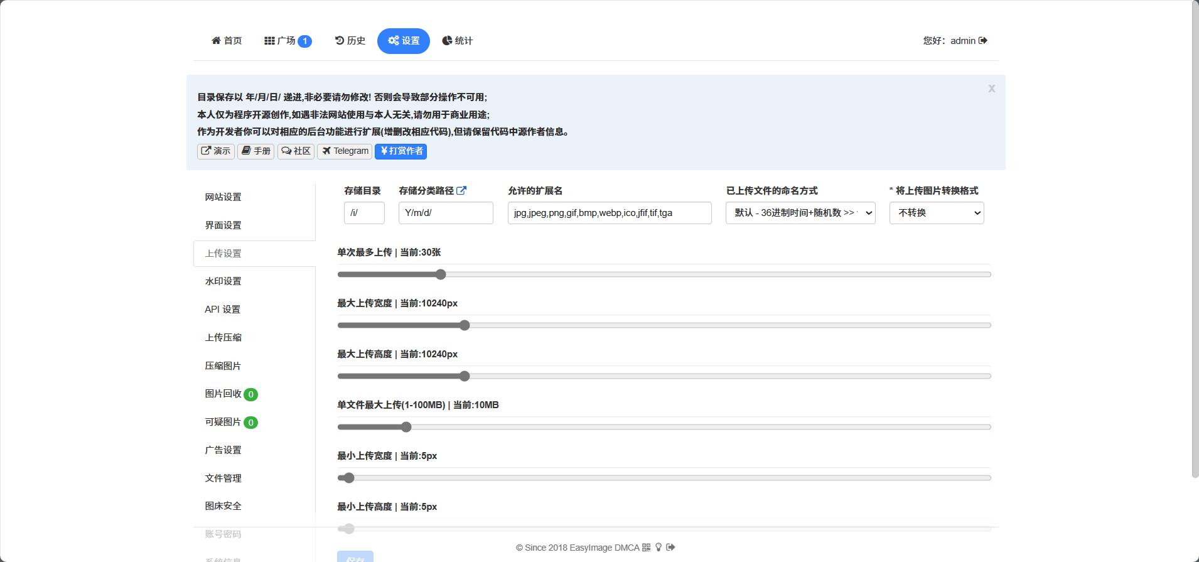
Task: Click the 允许的扩展名 input field
Action: point(609,213)
